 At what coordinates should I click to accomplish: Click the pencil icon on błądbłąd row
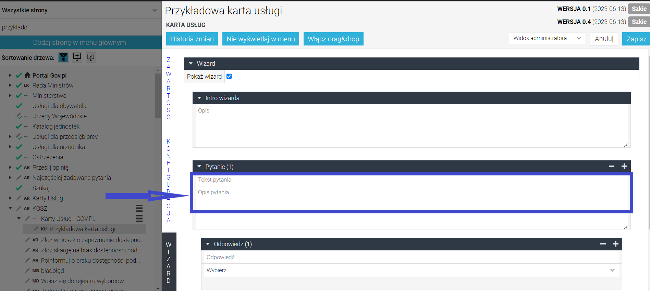(x=27, y=270)
